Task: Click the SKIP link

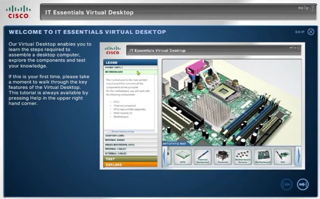Action: tap(300, 32)
